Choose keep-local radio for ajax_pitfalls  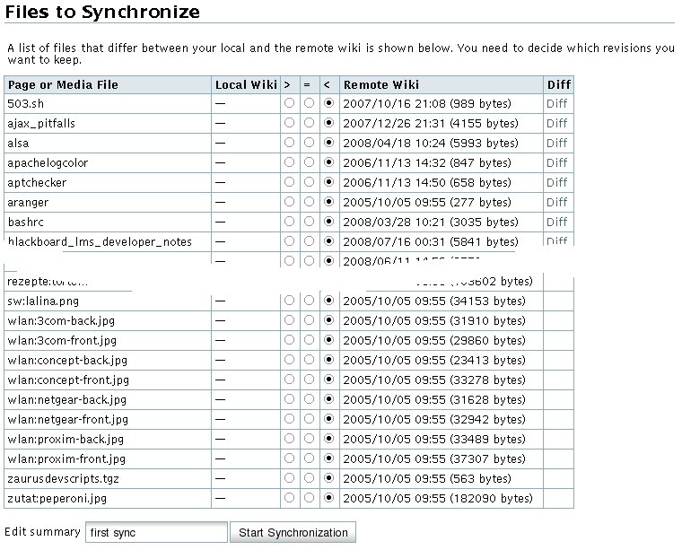click(289, 123)
